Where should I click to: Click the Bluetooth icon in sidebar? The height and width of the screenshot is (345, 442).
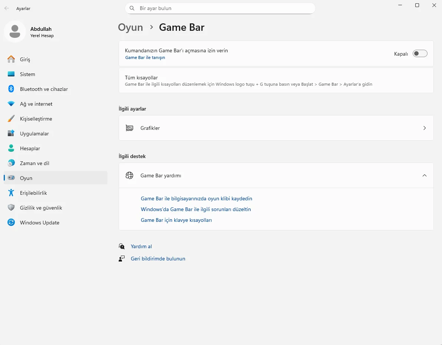[11, 89]
